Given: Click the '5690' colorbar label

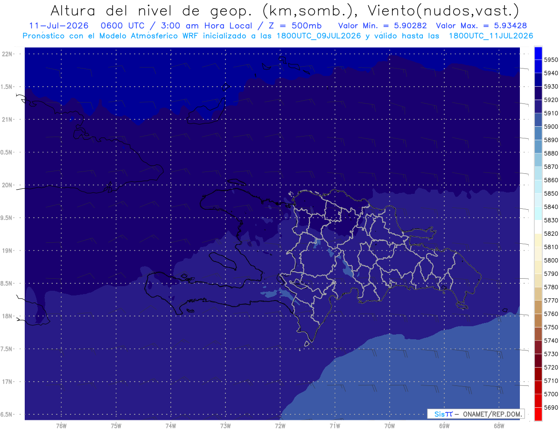Looking at the screenshot, I should tap(551, 407).
